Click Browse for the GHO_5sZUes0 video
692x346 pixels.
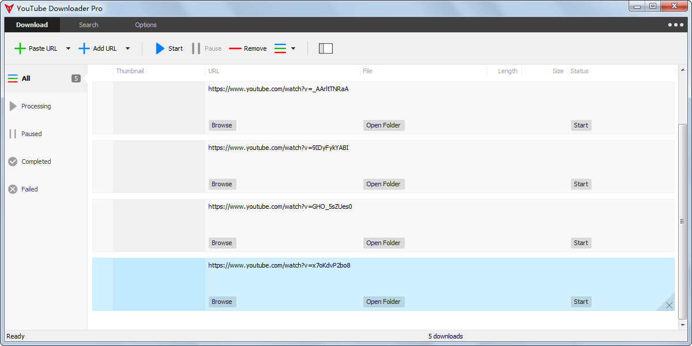coord(222,243)
